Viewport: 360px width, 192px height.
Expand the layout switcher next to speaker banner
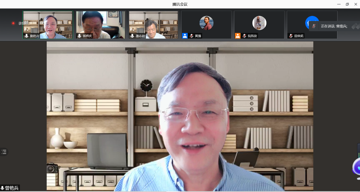point(355,26)
